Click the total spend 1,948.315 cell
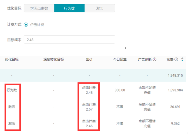This screenshot has height=137, width=188. (175, 75)
